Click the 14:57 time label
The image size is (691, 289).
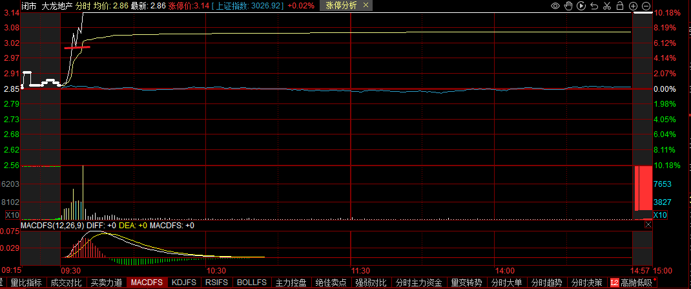click(x=642, y=270)
